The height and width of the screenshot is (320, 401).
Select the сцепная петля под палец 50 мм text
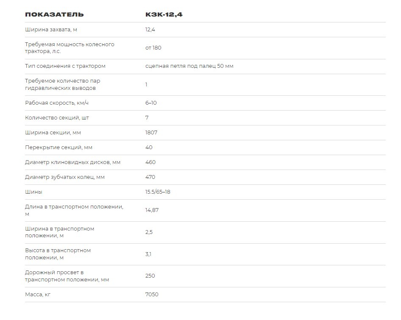coord(189,66)
